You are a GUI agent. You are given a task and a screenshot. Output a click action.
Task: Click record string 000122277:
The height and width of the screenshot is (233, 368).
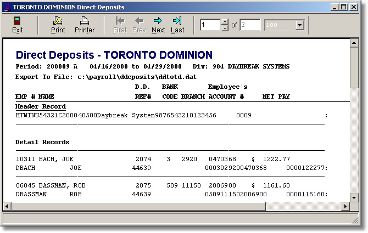306,168
